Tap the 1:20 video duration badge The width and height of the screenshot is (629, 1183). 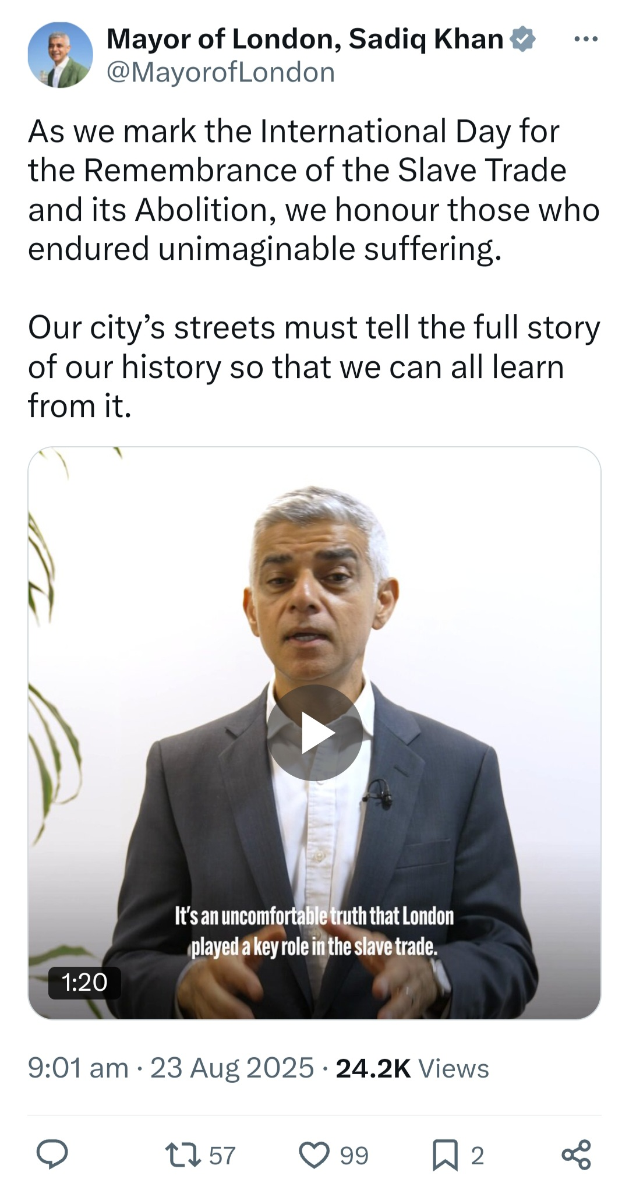point(84,983)
